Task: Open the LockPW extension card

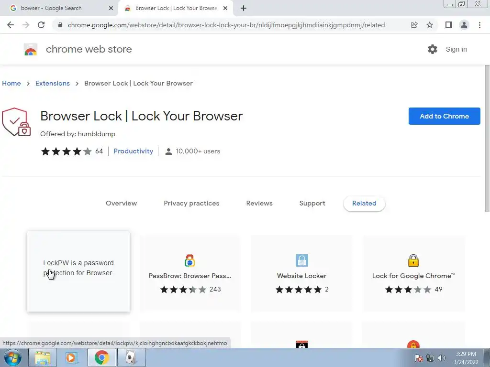Action: click(78, 271)
